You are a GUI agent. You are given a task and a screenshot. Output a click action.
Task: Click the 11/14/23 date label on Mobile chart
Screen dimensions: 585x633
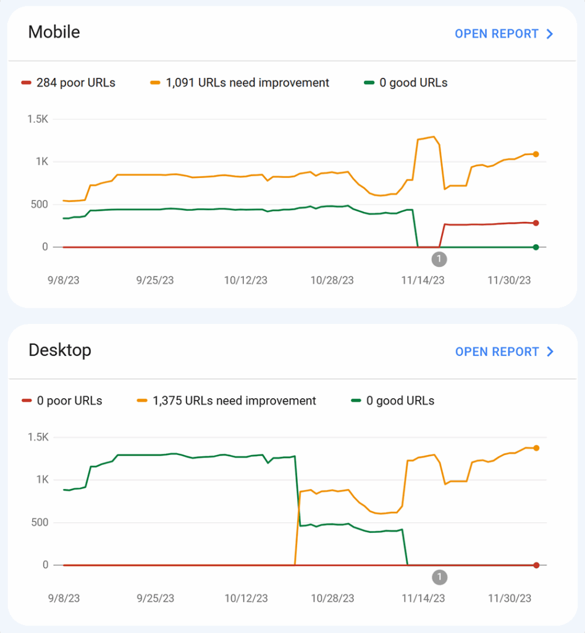coord(424,280)
